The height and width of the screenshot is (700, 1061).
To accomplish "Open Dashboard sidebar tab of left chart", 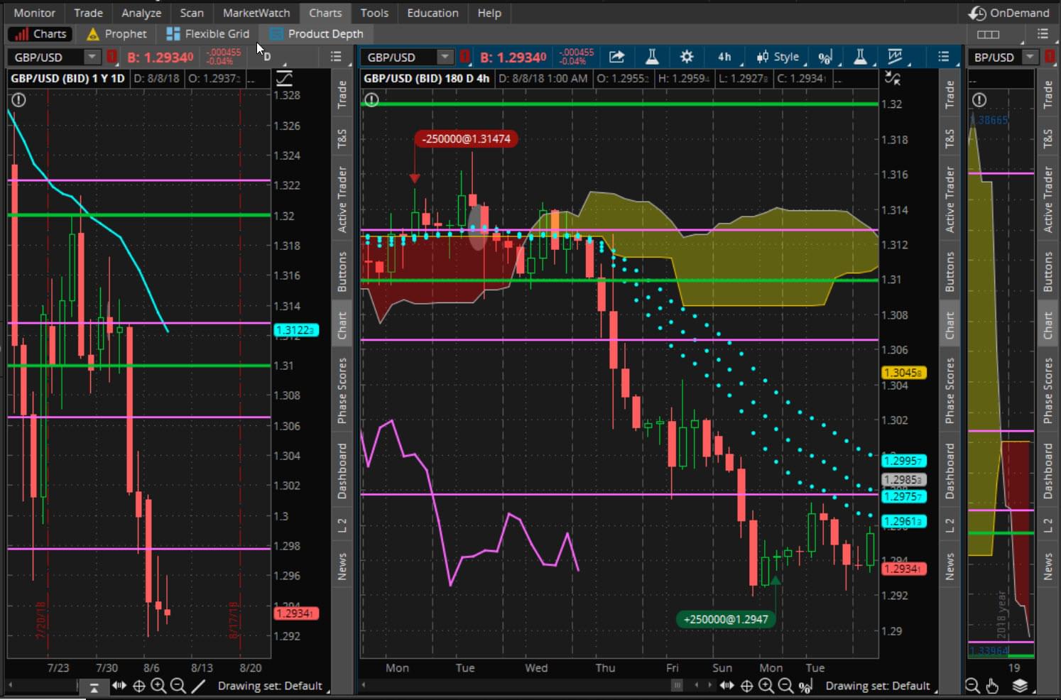I will click(x=342, y=471).
